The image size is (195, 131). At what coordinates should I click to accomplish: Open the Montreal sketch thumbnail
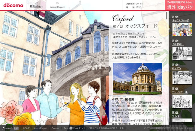[x=182, y=101]
